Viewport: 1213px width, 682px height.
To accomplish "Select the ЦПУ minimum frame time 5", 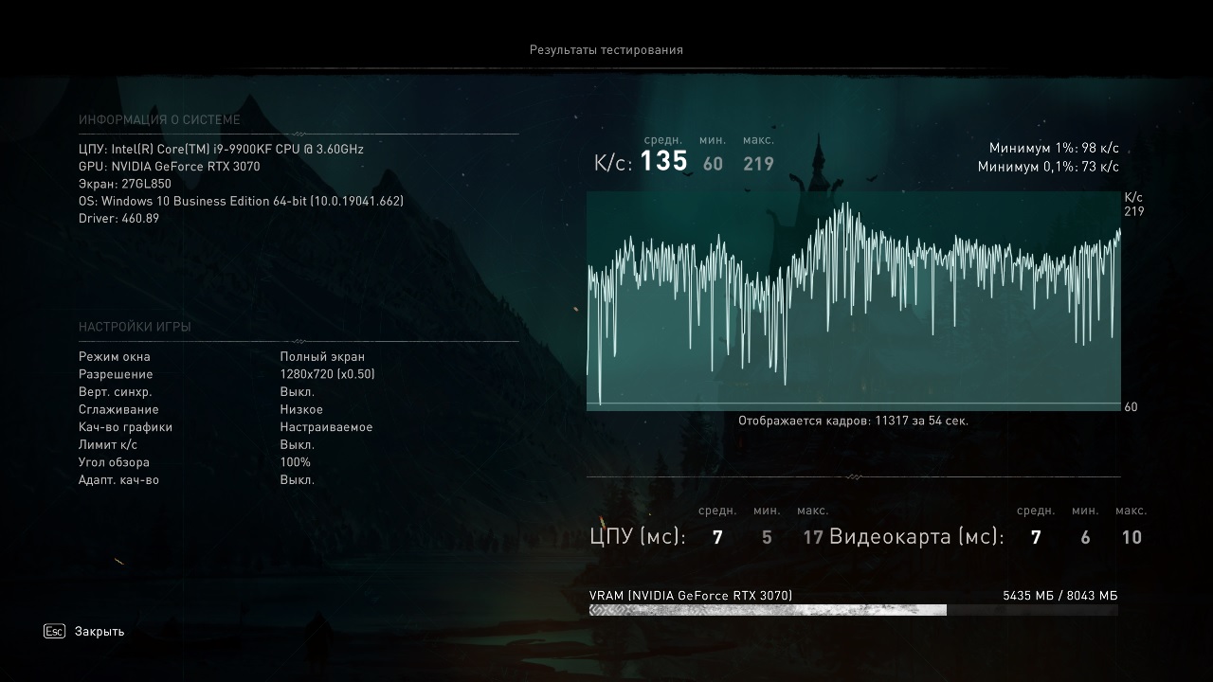I will coord(767,538).
